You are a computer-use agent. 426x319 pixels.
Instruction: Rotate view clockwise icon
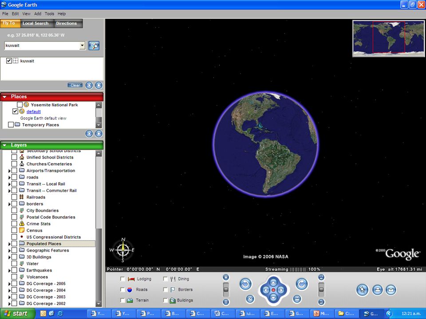point(302,284)
